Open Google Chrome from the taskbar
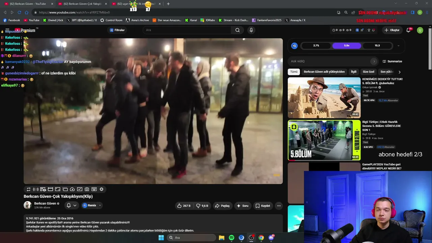Viewport: 432px width, 243px height. tap(261, 238)
